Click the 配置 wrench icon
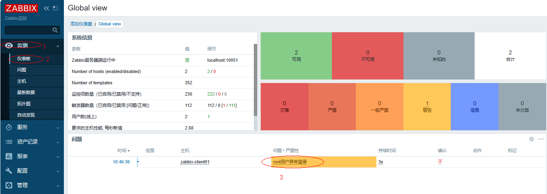547x194 pixels. tap(9, 171)
